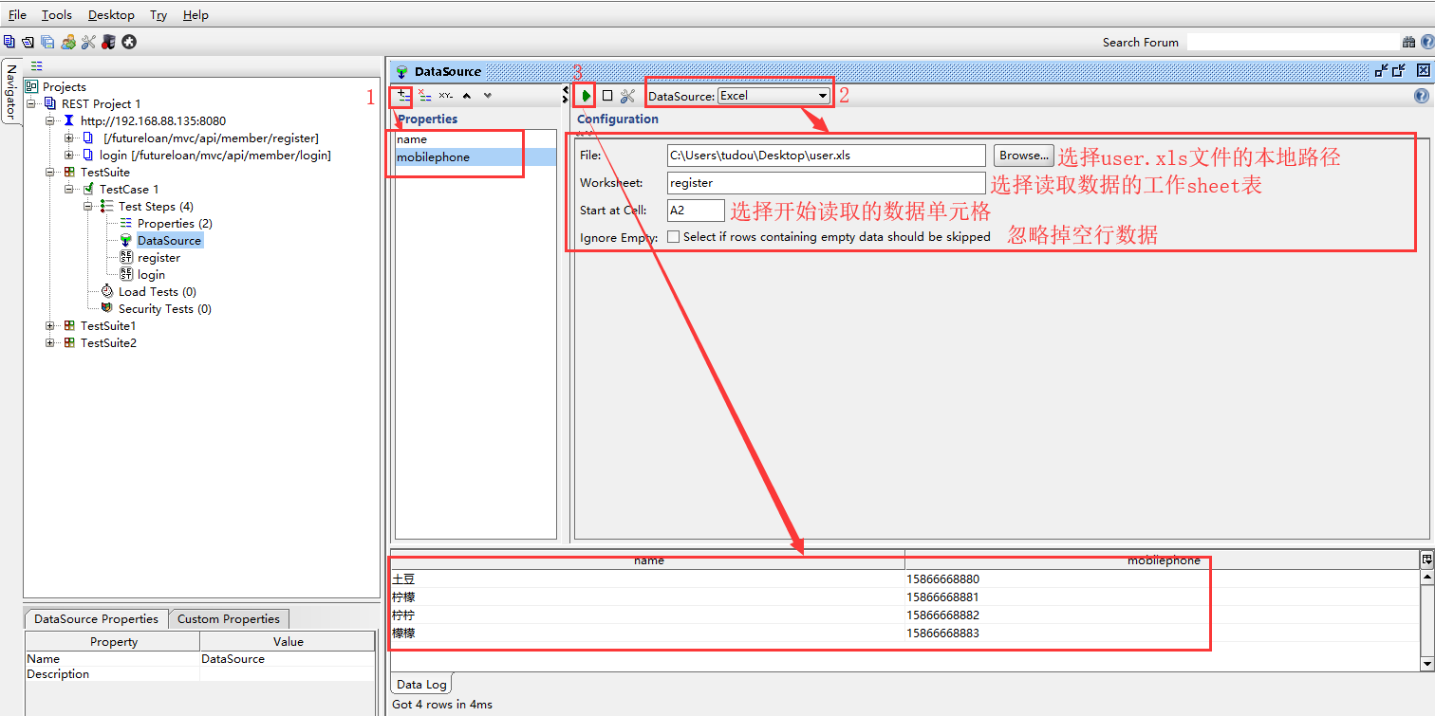Click binoculars icon next to Search Forum

point(1408,42)
